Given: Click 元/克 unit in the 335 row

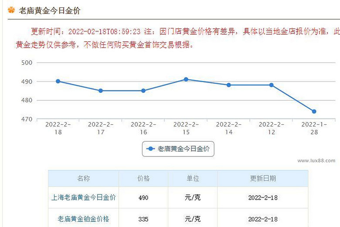Looking at the screenshot, I should (193, 219).
